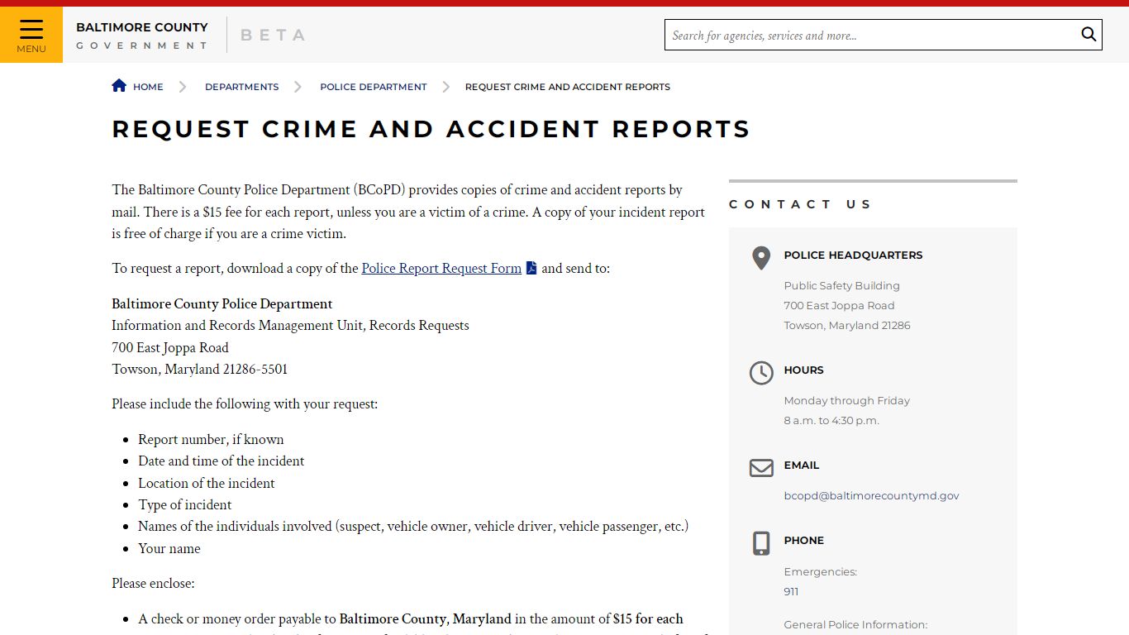Click the Contact Us sidebar heading

pyautogui.click(x=800, y=204)
